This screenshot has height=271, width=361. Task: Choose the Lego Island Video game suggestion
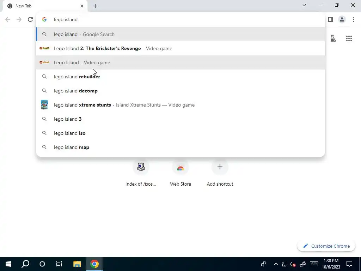(180, 62)
